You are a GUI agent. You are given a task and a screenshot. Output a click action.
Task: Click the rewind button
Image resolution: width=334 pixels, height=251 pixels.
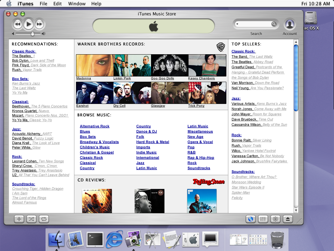(x=18, y=24)
